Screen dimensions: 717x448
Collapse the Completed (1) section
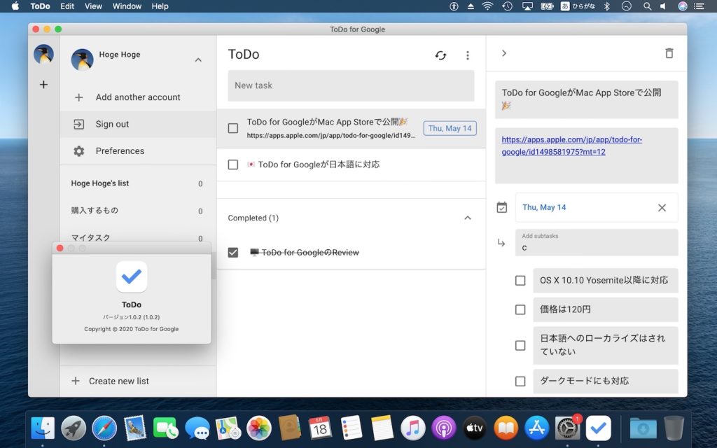[x=468, y=218]
